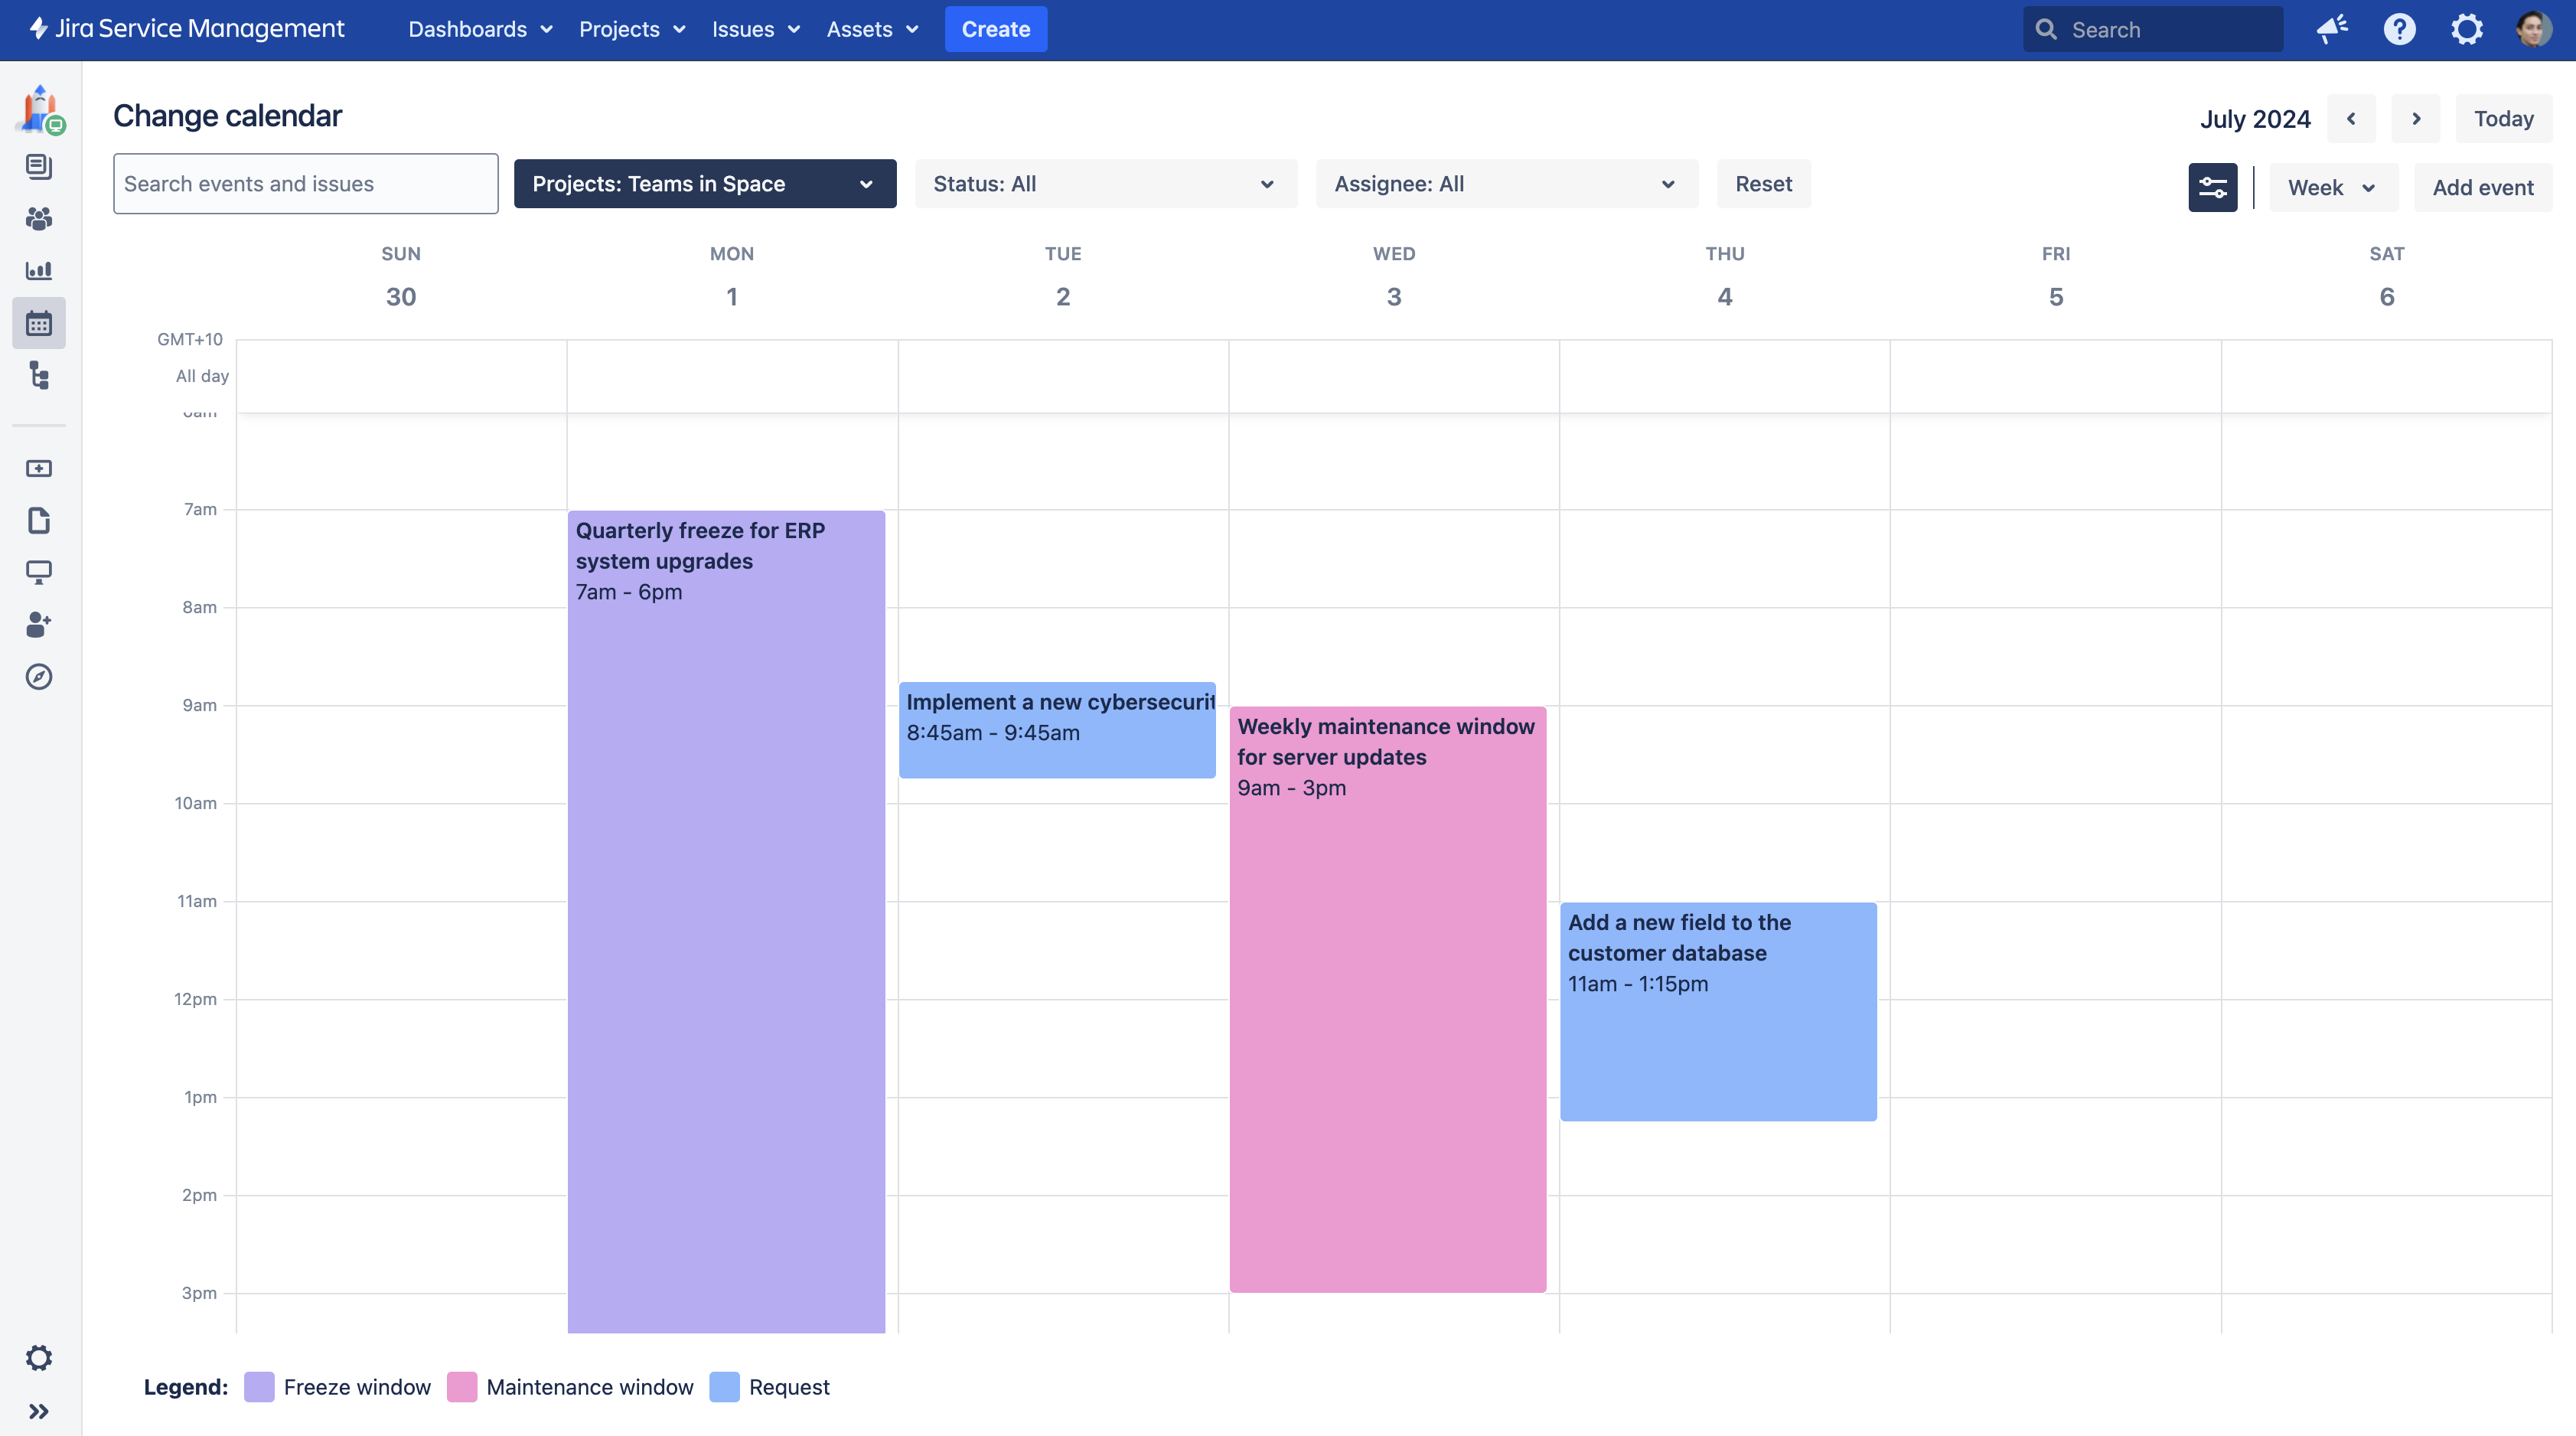This screenshot has width=2576, height=1436.
Task: Open the queues icon in sidebar
Action: point(38,166)
